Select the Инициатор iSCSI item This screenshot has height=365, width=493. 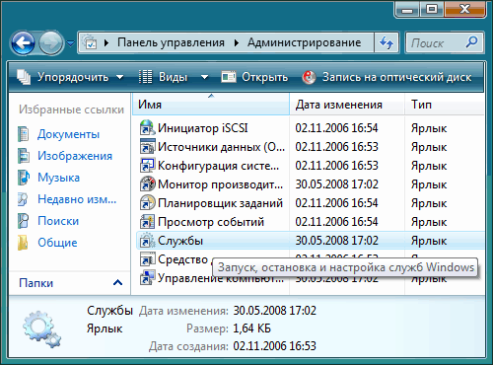tap(203, 128)
